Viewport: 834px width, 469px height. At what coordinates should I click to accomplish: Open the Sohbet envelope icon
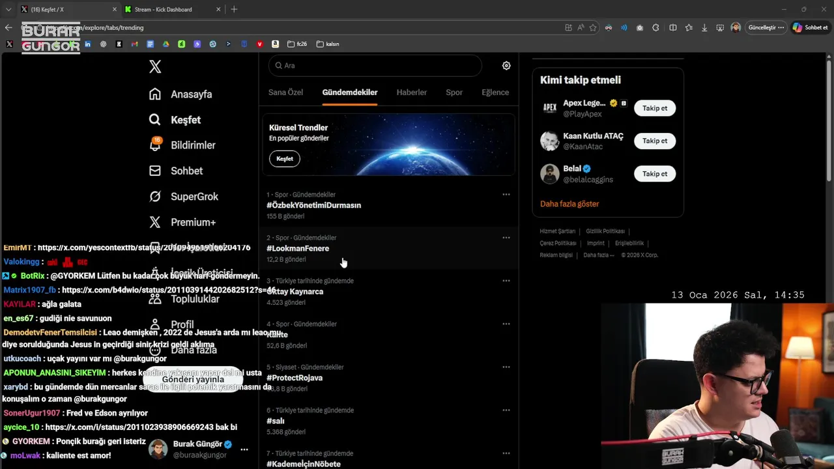tap(155, 171)
